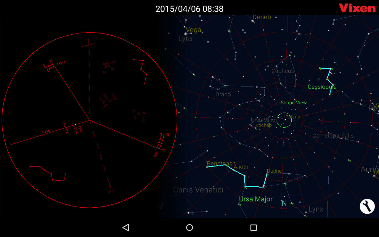
Task: Open the wrench settings icon
Action: pos(367,206)
